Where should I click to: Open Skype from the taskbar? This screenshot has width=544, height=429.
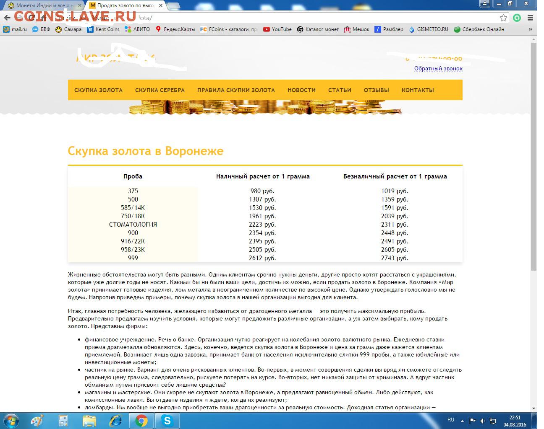pyautogui.click(x=167, y=421)
